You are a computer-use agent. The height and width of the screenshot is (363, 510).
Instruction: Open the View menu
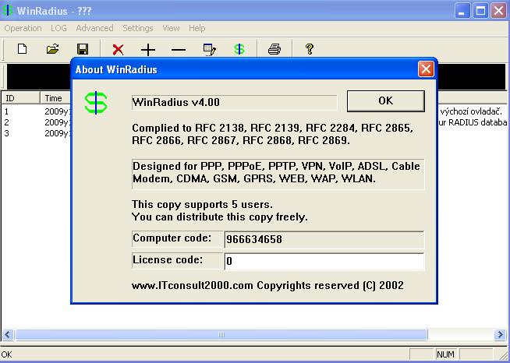click(x=171, y=28)
